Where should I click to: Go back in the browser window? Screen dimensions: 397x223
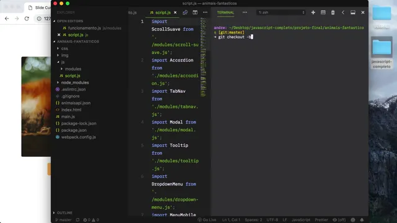pyautogui.click(x=7, y=19)
